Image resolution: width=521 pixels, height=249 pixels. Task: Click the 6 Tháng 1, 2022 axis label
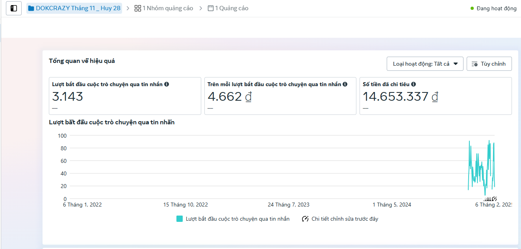point(83,205)
